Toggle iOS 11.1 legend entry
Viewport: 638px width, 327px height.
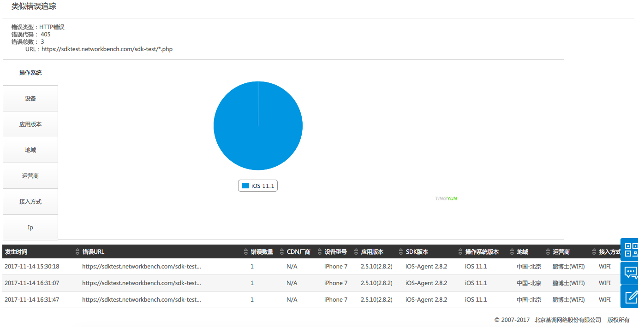coord(258,186)
